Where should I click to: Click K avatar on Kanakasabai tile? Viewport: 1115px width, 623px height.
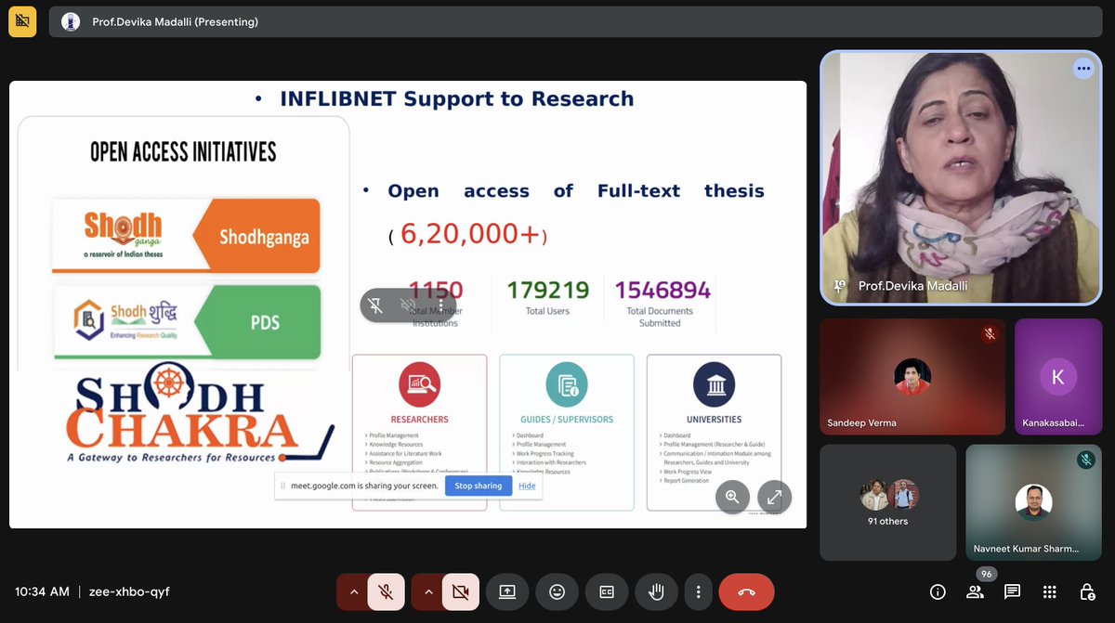click(1057, 377)
